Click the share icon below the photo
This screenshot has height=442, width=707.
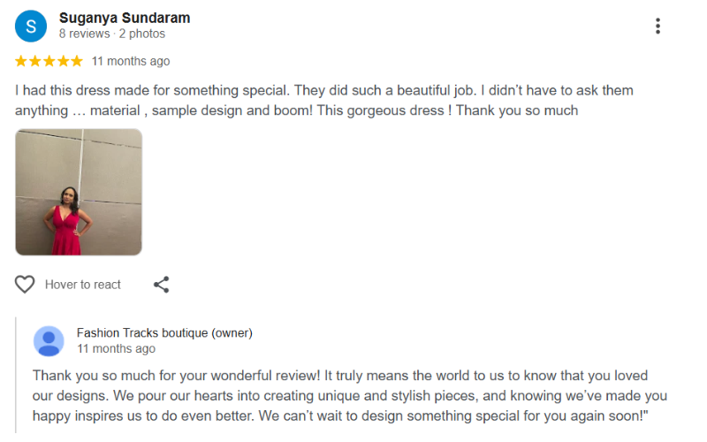[x=161, y=285]
